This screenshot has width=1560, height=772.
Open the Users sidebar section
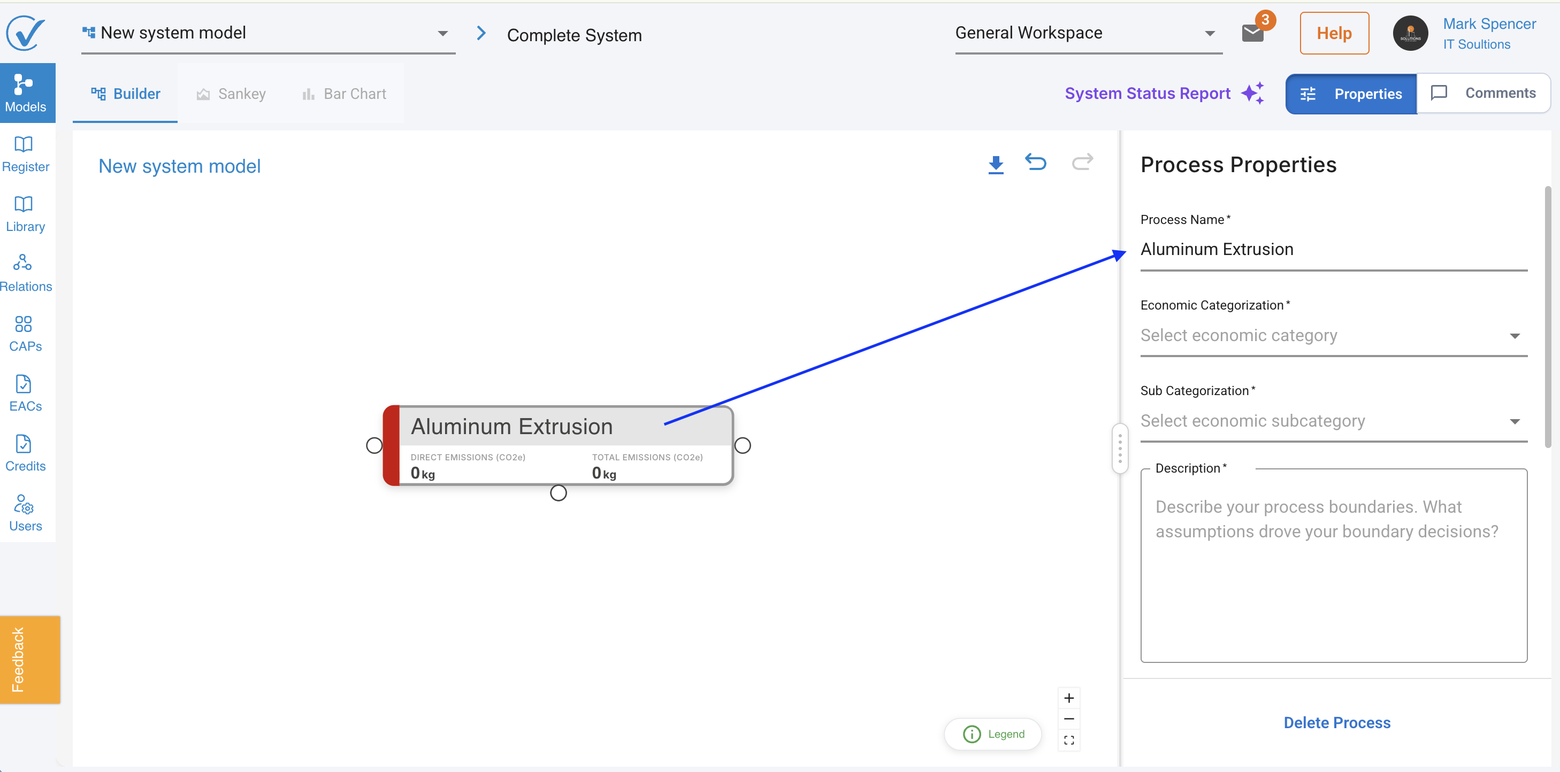(x=26, y=513)
